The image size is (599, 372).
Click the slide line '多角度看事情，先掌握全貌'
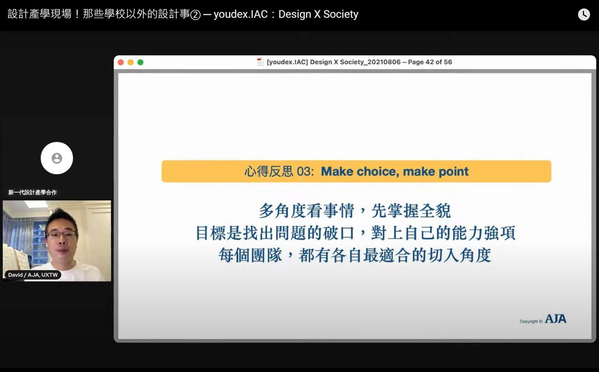point(355,211)
